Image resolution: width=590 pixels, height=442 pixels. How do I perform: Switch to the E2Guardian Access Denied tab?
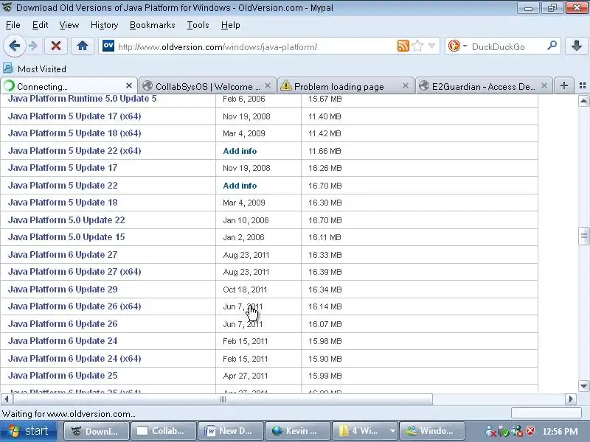[484, 86]
